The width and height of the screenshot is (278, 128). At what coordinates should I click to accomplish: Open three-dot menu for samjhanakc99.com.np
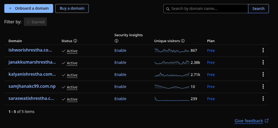click(263, 86)
